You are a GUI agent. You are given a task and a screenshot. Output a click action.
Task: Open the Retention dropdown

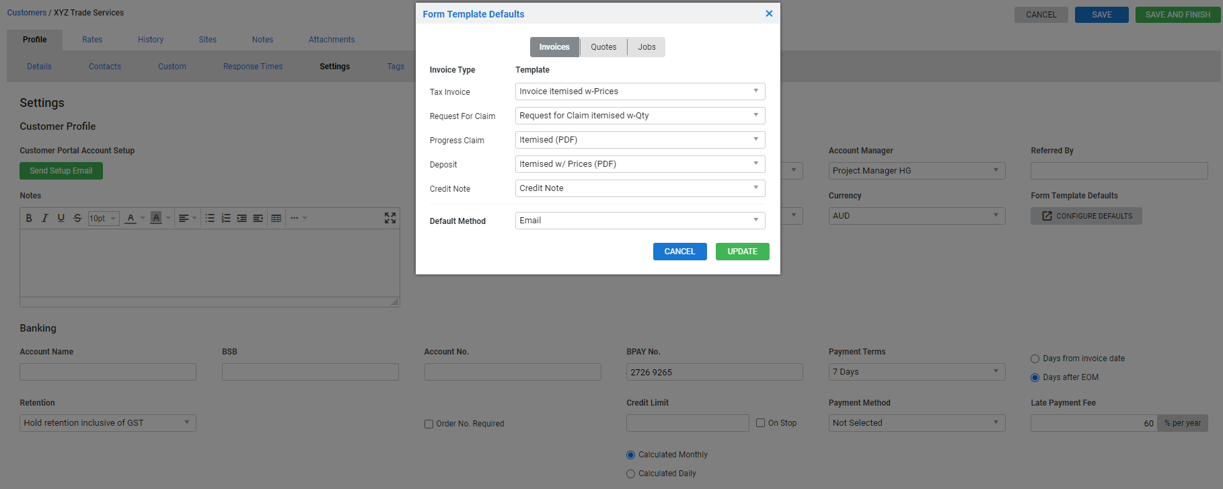(108, 423)
